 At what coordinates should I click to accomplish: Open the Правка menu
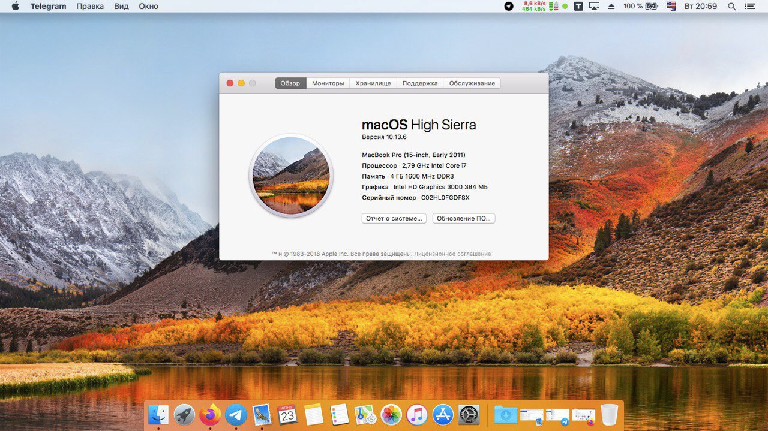coord(90,6)
